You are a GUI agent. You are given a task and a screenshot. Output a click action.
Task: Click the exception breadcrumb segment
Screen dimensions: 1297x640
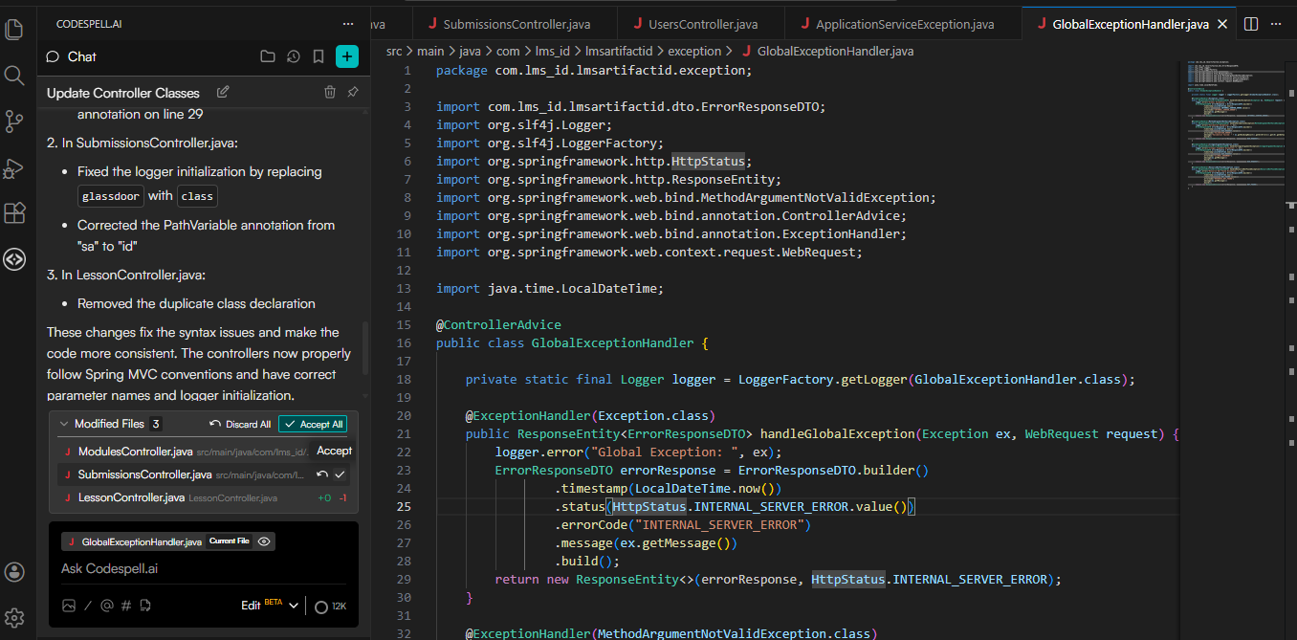coord(694,51)
